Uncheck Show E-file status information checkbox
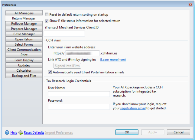Viewport: 195px width, 140px height. (x=46, y=21)
